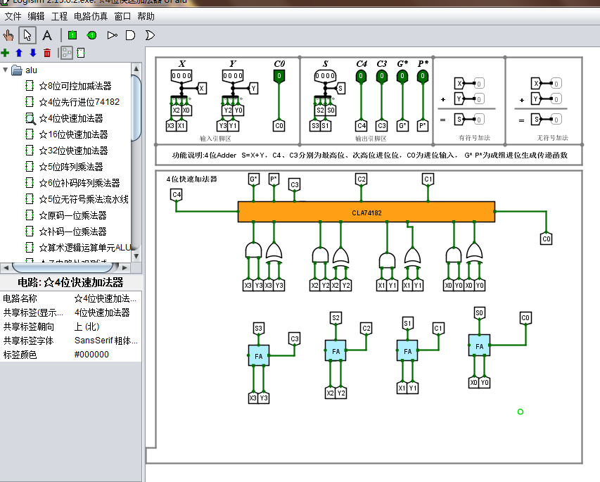Select ☆4位快速加法器 in tree
This screenshot has height=482, width=600.
[71, 118]
